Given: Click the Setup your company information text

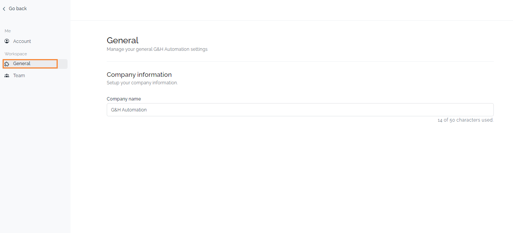Looking at the screenshot, I should tap(142, 83).
